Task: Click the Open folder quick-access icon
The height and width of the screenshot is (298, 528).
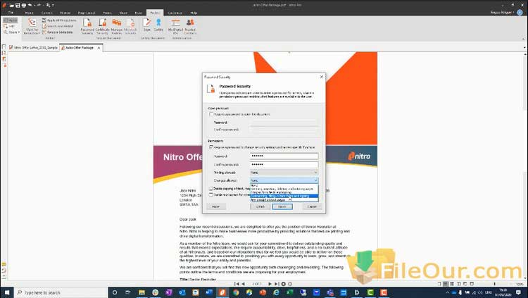Action: 12,6
